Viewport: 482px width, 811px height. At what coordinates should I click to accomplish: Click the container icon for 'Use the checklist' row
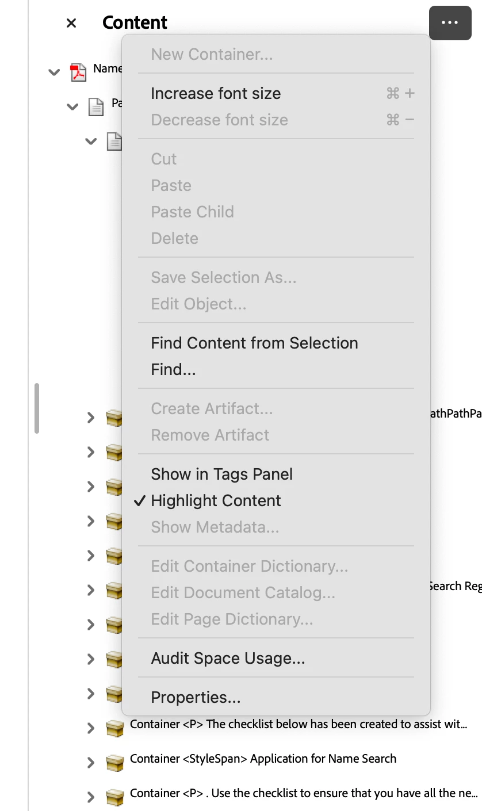pos(115,797)
